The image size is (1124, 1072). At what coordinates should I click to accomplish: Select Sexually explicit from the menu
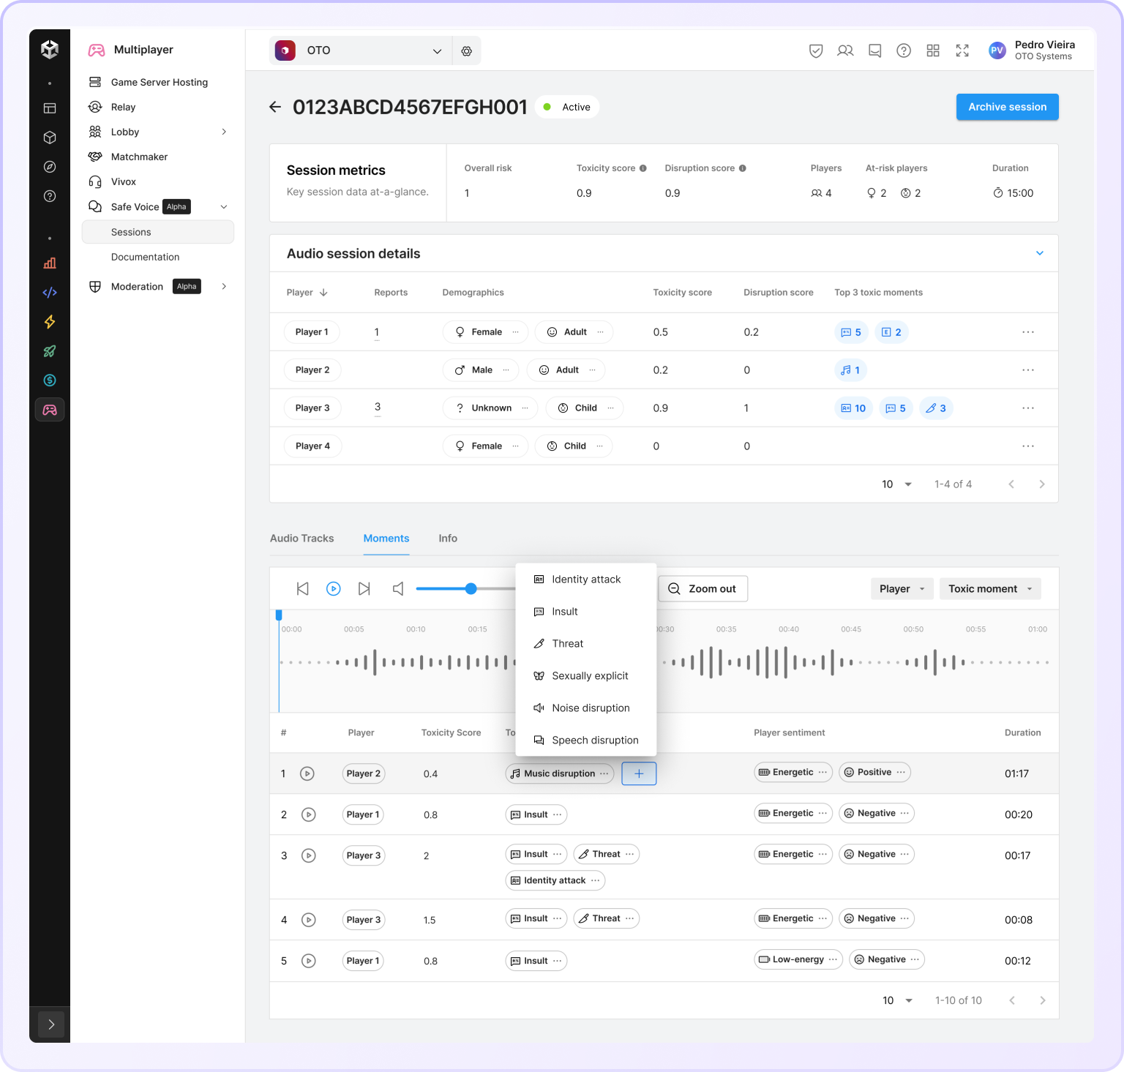(589, 676)
